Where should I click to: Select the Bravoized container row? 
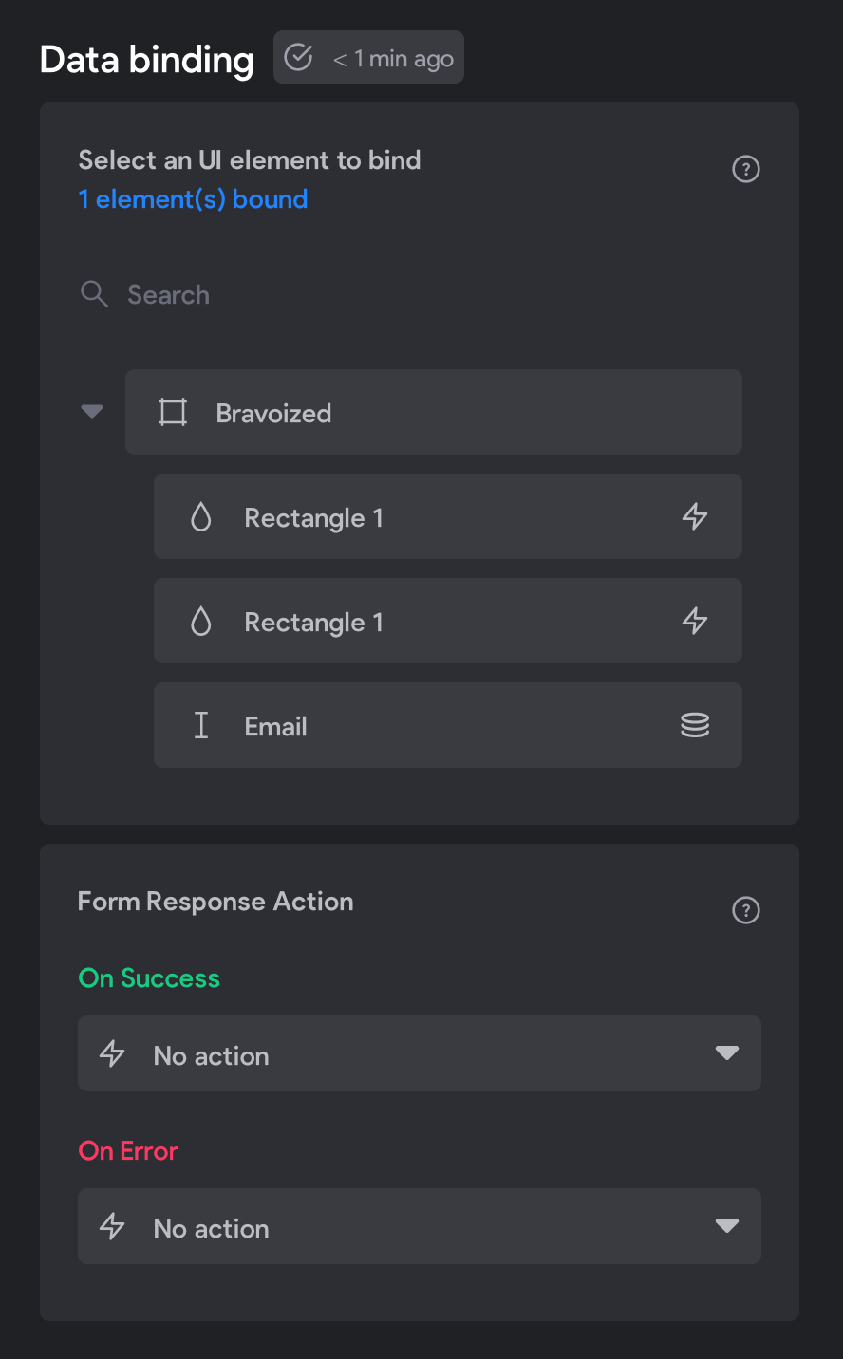[434, 412]
